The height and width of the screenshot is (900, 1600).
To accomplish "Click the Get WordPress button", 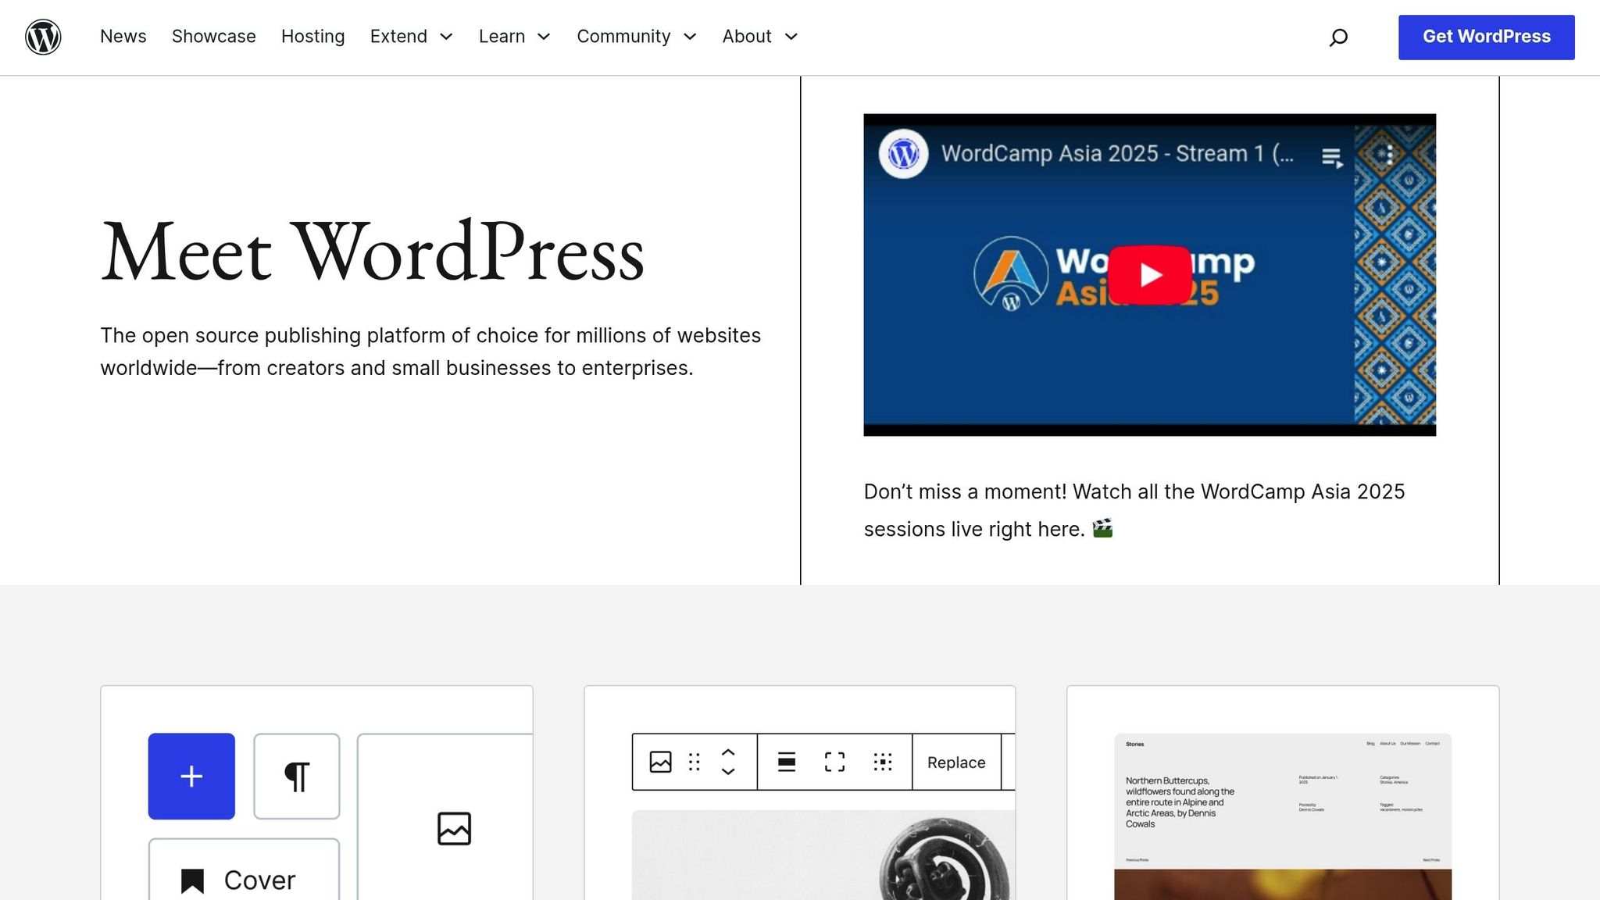I will click(1485, 37).
